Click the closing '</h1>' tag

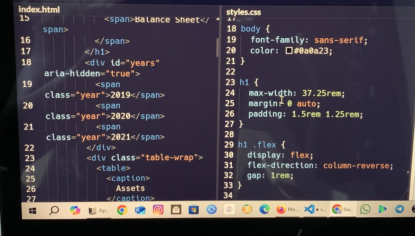tap(97, 52)
